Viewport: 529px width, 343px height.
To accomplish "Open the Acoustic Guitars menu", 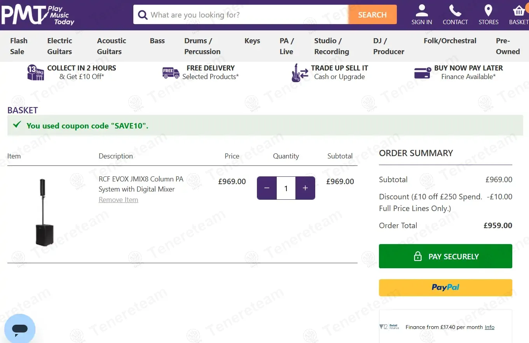I will 112,46.
